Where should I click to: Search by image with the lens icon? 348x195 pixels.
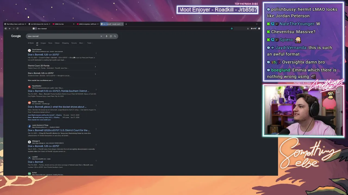click(111, 36)
